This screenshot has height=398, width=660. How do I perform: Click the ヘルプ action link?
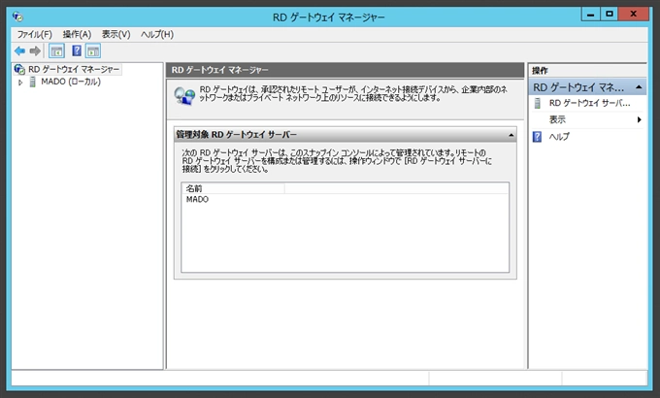(x=559, y=137)
